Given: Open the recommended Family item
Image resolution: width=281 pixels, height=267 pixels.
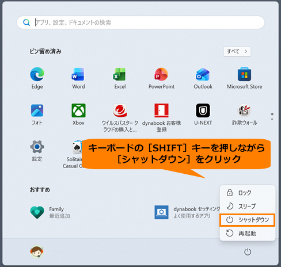Looking at the screenshot, I should (50, 212).
